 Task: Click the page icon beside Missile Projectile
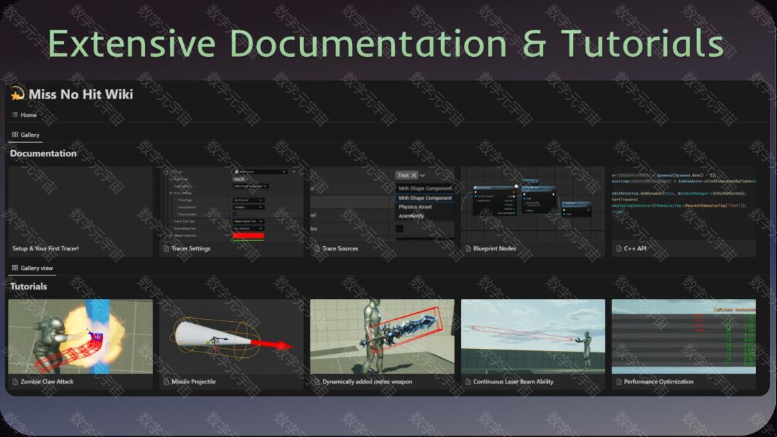(x=167, y=382)
